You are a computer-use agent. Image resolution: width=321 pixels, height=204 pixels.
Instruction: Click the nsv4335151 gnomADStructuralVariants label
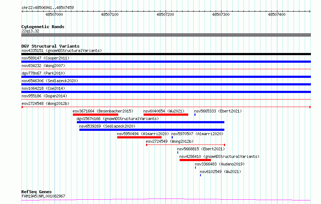(x=62, y=50)
